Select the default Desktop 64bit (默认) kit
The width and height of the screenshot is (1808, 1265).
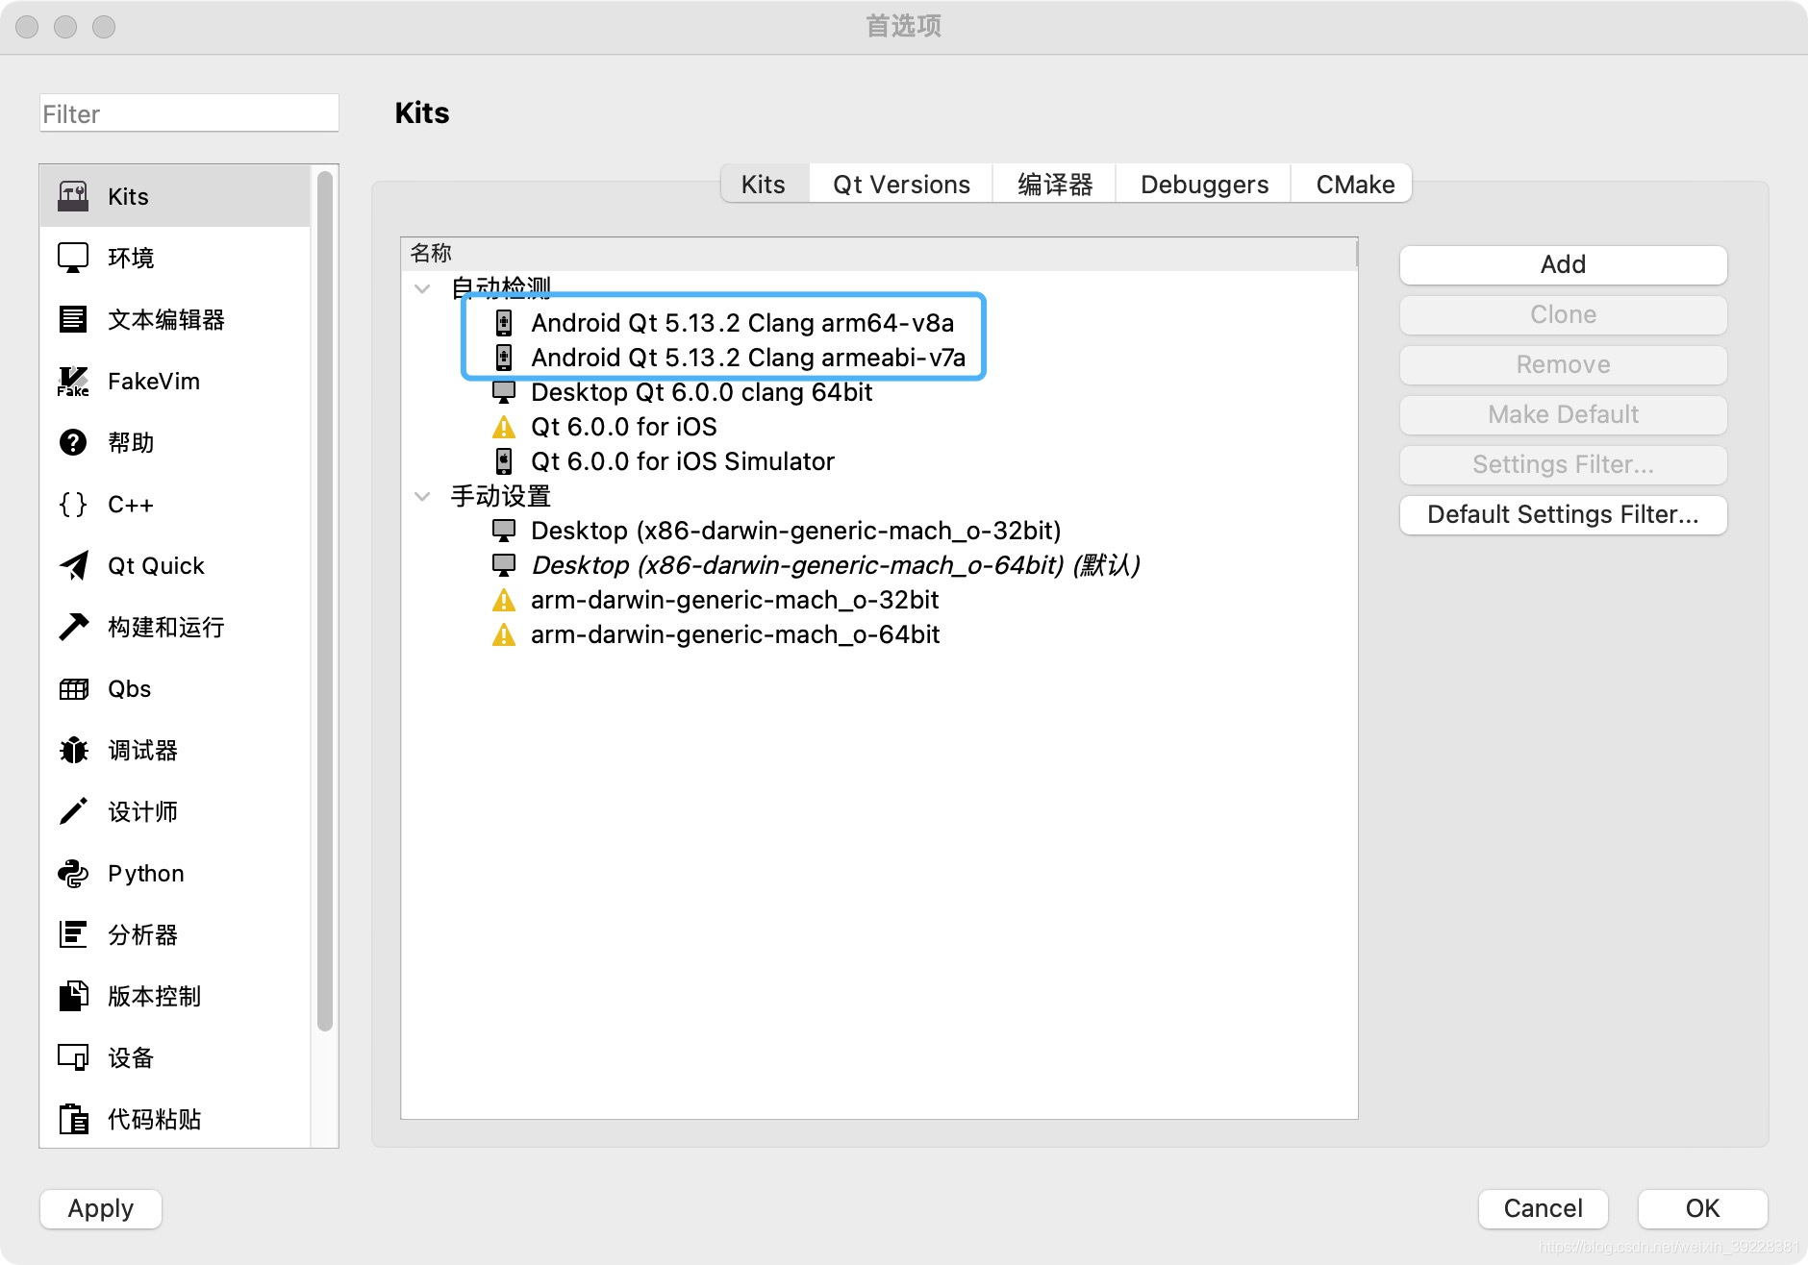tap(835, 565)
